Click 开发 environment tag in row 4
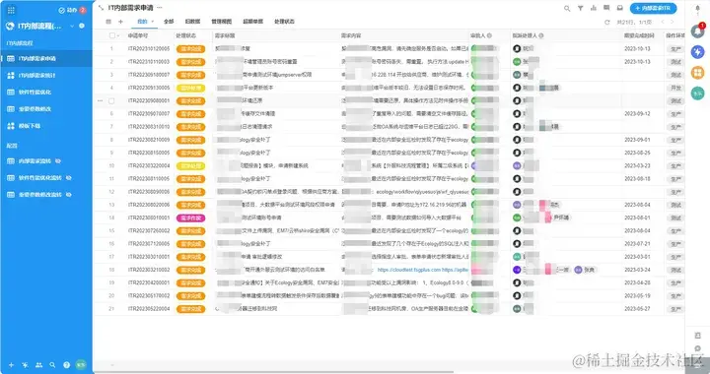Screen dimensions: 710x374 click(675, 88)
